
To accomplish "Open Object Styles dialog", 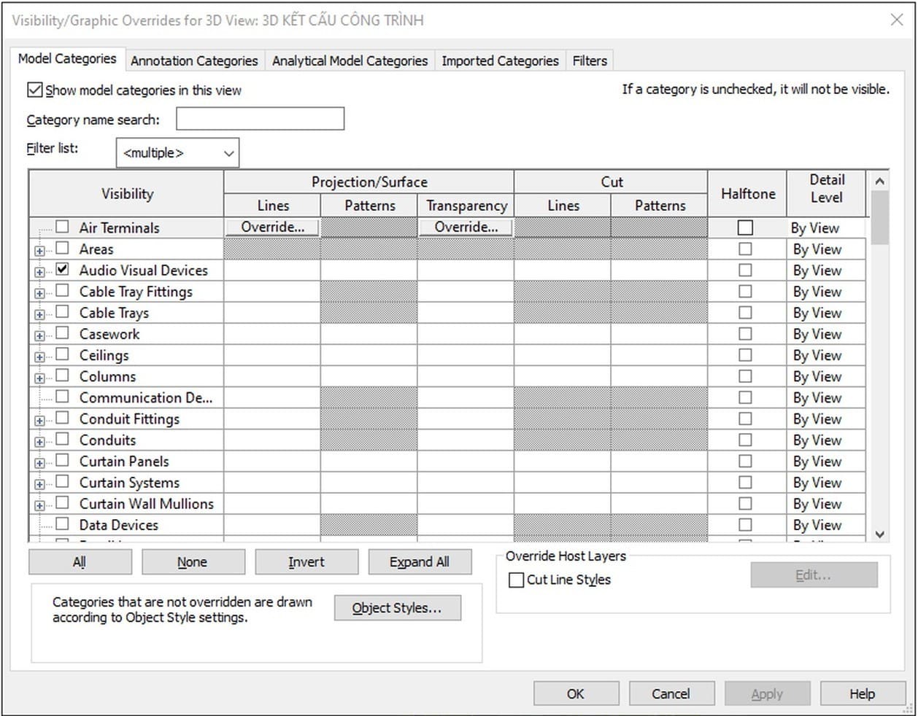I will tap(397, 608).
